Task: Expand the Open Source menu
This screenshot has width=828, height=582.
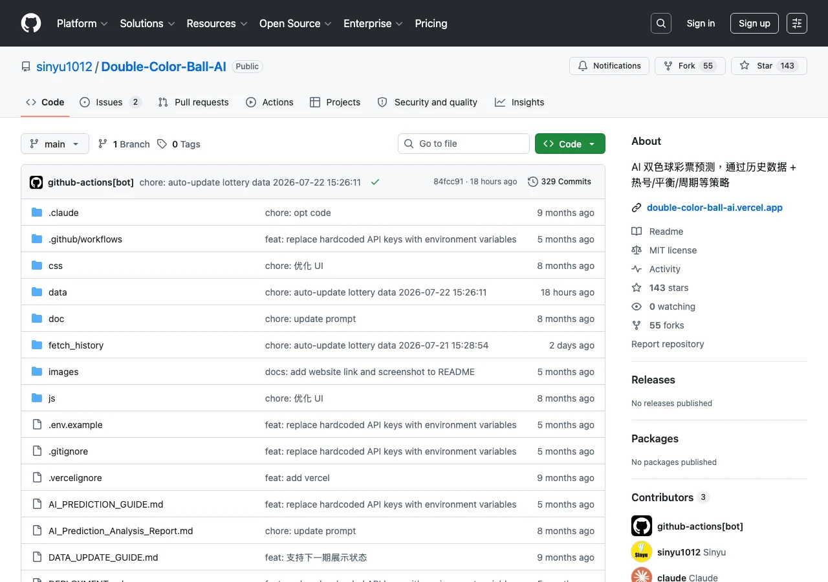Action: click(296, 23)
